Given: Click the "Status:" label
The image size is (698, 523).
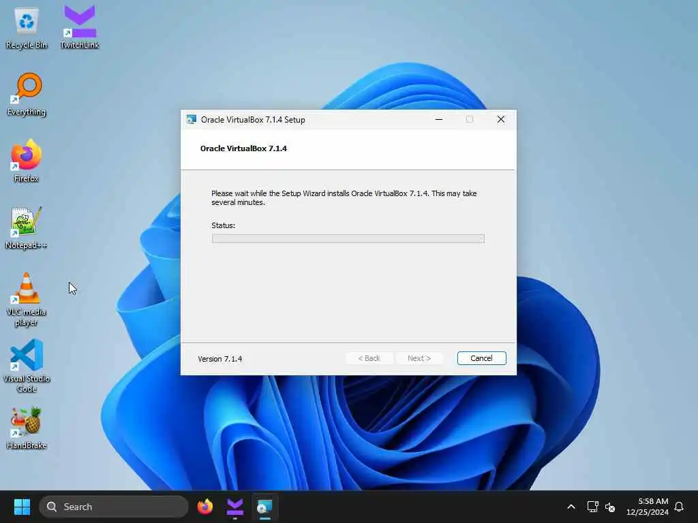Looking at the screenshot, I should click(x=223, y=225).
